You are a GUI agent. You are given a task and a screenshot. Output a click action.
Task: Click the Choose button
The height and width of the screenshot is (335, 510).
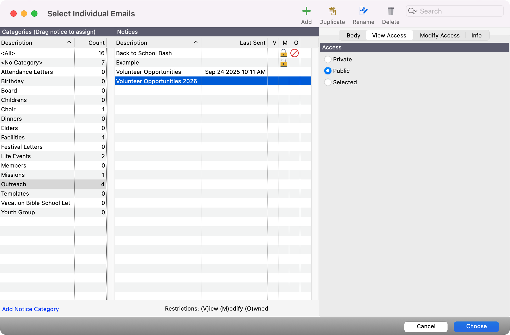(x=476, y=326)
